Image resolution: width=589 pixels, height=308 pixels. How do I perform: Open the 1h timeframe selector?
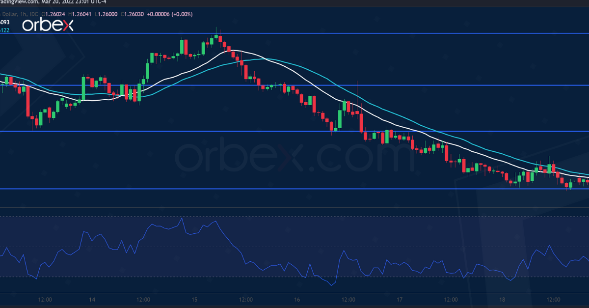[x=23, y=14]
